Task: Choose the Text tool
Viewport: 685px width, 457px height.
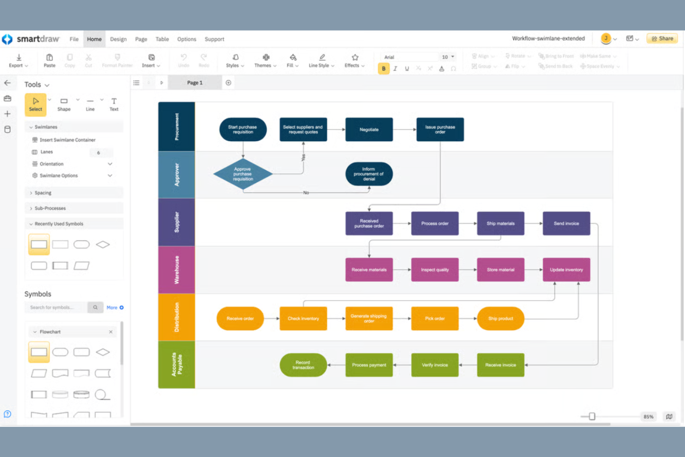Action: point(114,104)
